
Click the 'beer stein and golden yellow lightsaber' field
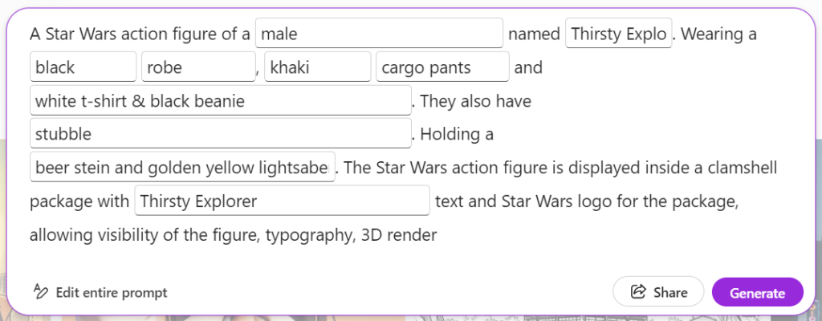[182, 167]
